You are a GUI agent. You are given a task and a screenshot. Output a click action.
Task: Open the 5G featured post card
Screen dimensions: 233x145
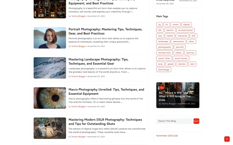pyautogui.click(x=178, y=95)
